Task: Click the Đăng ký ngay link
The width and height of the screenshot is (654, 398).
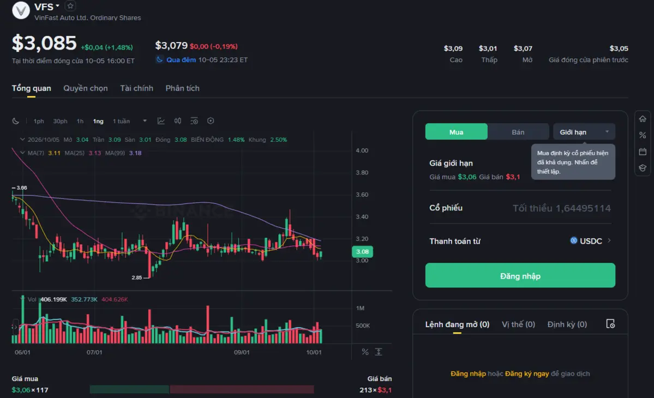Action: (x=527, y=373)
